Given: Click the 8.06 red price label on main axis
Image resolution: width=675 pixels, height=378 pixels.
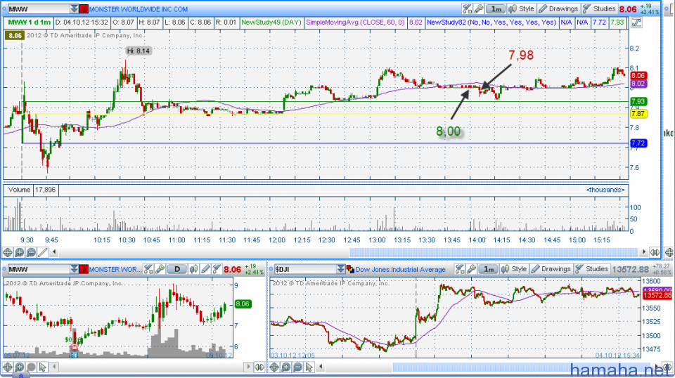Looking at the screenshot, I should 638,76.
